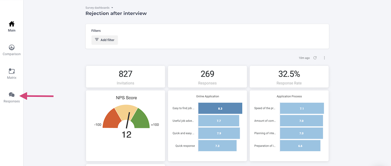The image size is (391, 166).
Task: Select the Main sidebar label
Action: 12,30
